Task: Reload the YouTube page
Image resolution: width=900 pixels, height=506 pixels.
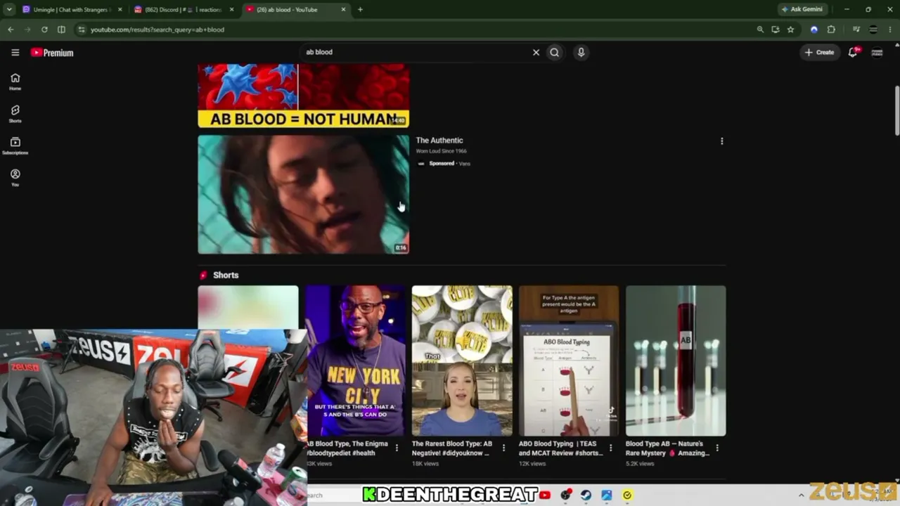Action: click(44, 30)
